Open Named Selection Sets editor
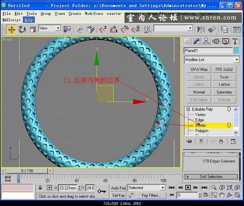 point(148,30)
